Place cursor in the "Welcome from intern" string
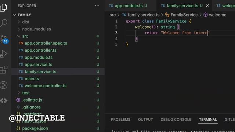Screen dimensions: 235x132 185,33
